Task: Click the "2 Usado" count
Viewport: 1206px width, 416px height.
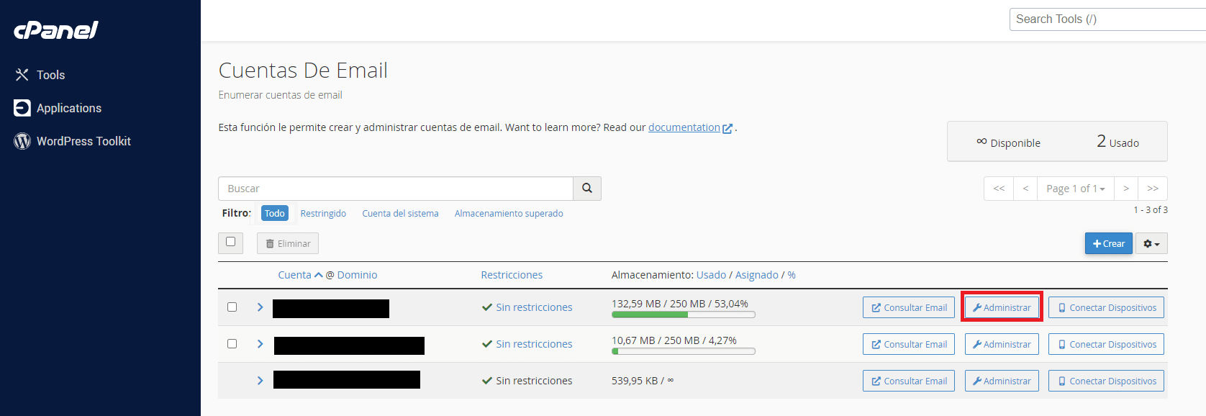Action: pyautogui.click(x=1117, y=142)
